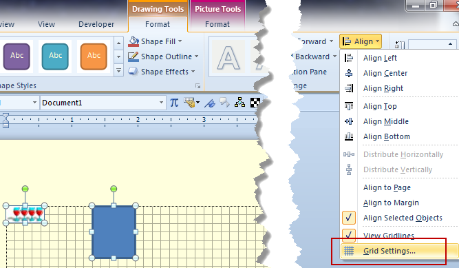Click the signature pen icon in toolbar
Image resolution: width=459 pixels, height=268 pixels.
pyautogui.click(x=210, y=103)
